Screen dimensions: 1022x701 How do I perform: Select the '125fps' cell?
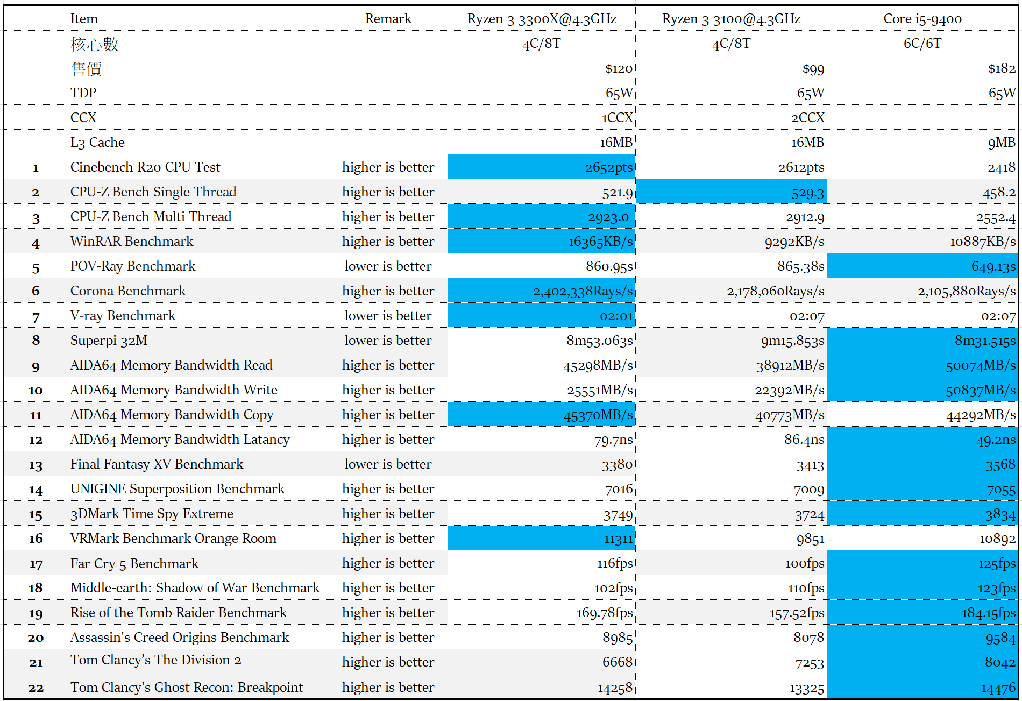(x=922, y=563)
